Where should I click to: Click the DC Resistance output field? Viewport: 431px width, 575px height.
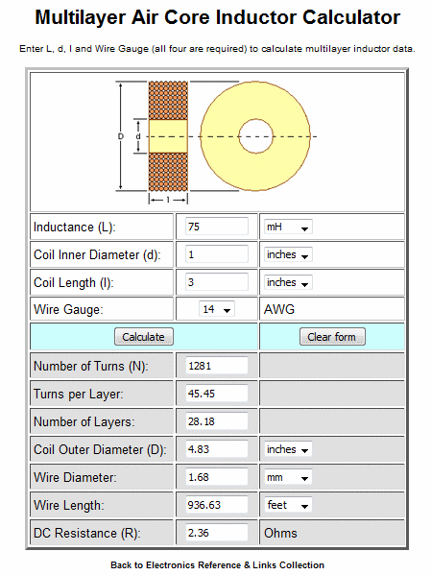click(216, 533)
